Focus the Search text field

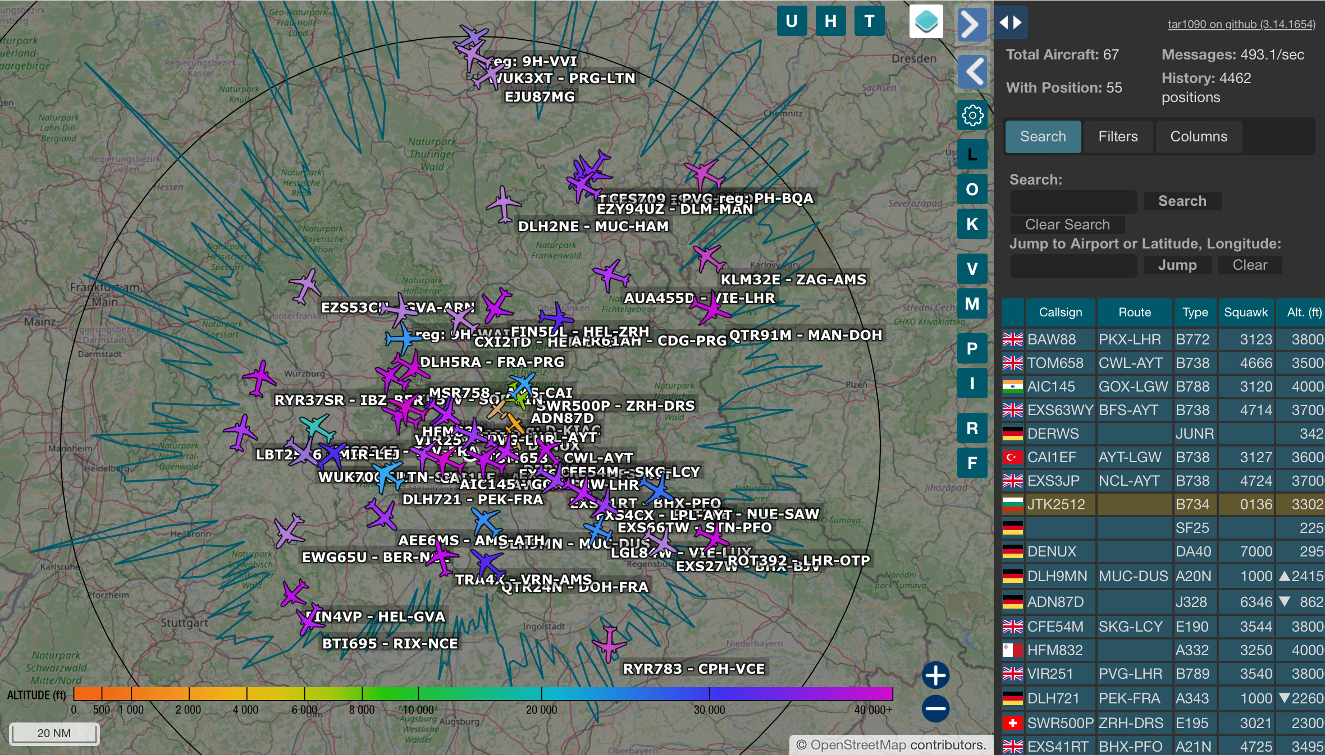click(x=1073, y=201)
